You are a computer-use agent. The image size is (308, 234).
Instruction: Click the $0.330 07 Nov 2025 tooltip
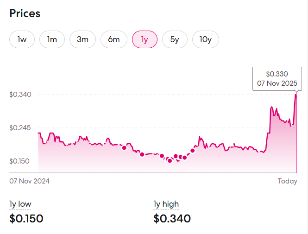(277, 79)
